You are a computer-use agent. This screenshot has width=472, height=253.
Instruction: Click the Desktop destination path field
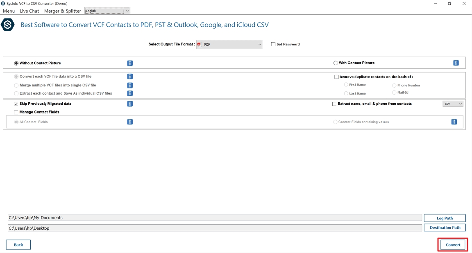[x=215, y=228]
